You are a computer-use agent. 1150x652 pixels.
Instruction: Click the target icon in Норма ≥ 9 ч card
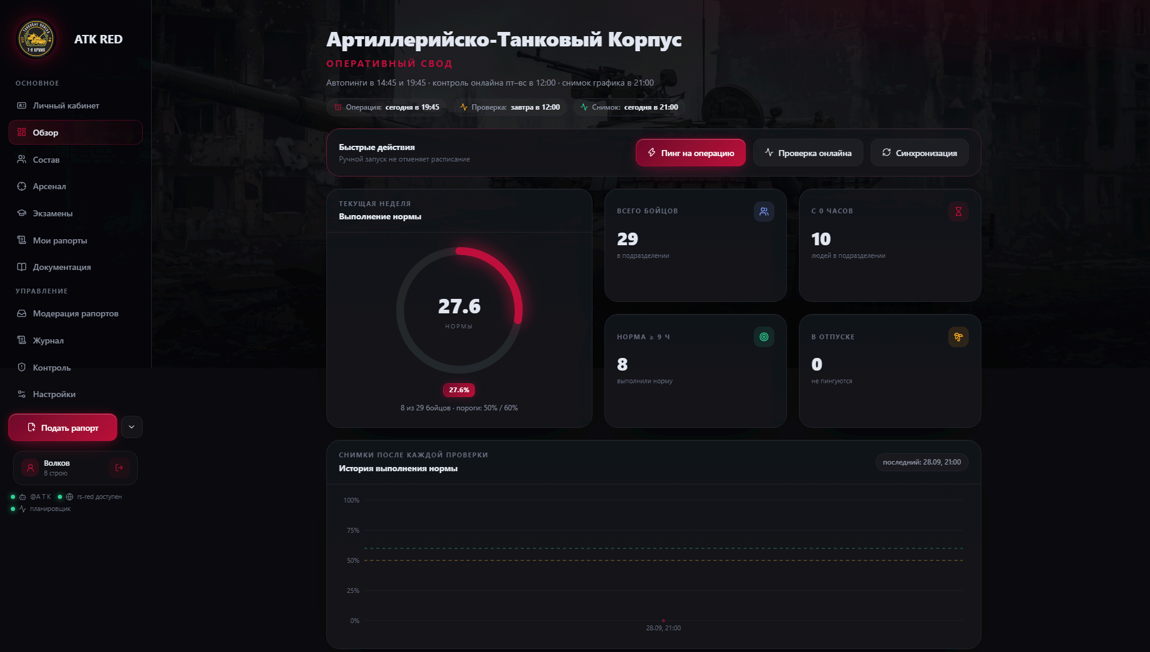pyautogui.click(x=764, y=337)
